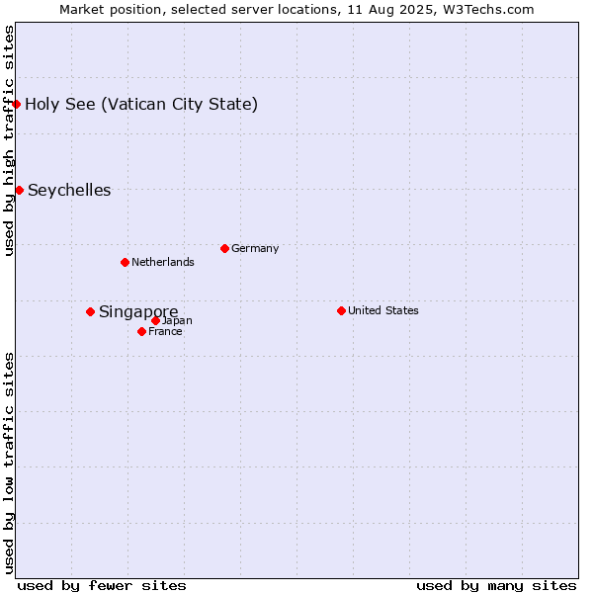This screenshot has height=593, width=593.
Task: Click the Japan data point marker
Action: tap(156, 320)
